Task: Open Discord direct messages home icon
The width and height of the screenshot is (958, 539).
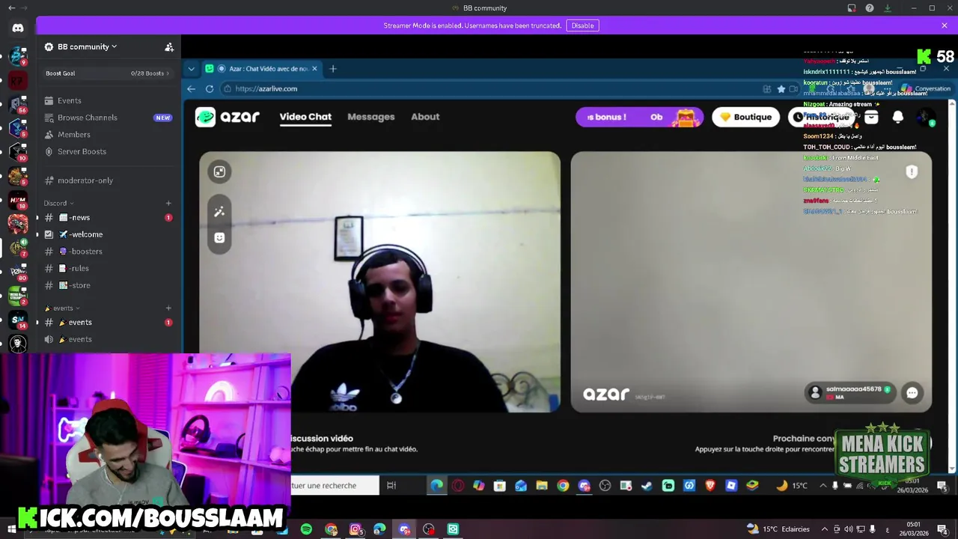Action: (x=18, y=28)
